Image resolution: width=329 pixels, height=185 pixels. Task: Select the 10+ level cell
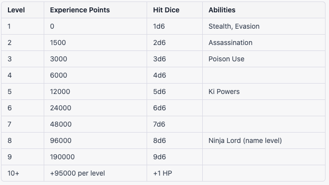[x=23, y=173]
